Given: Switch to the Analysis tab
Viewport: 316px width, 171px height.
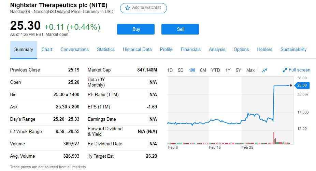Looking at the screenshot, I should (217, 50).
